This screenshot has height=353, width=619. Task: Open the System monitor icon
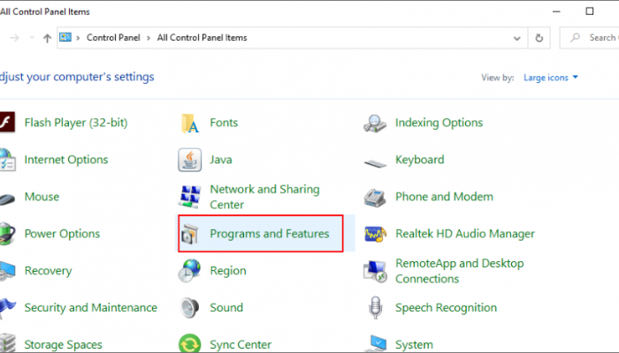(376, 343)
